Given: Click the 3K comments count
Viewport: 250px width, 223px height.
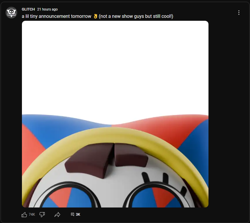Looking at the screenshot, I should pyautogui.click(x=78, y=215).
